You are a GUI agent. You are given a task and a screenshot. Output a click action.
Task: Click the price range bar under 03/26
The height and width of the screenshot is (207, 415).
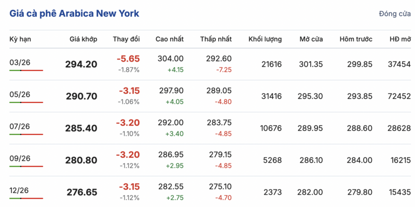click(26, 70)
